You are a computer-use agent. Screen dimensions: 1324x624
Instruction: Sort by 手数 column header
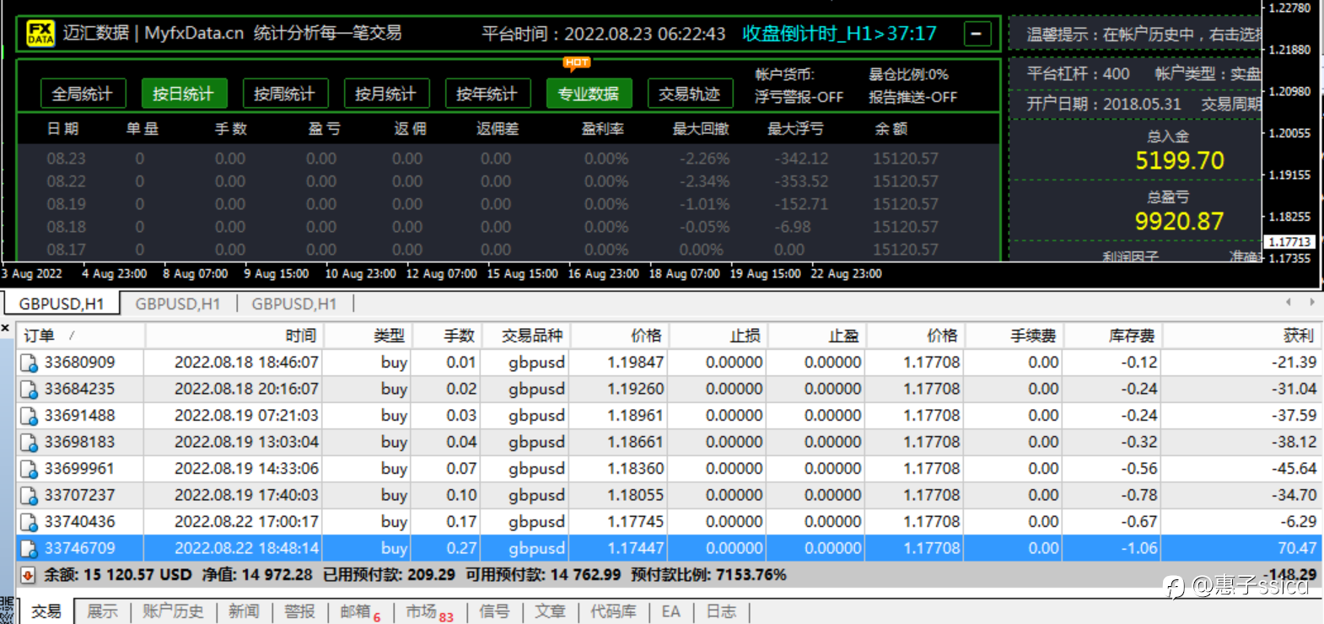point(448,336)
